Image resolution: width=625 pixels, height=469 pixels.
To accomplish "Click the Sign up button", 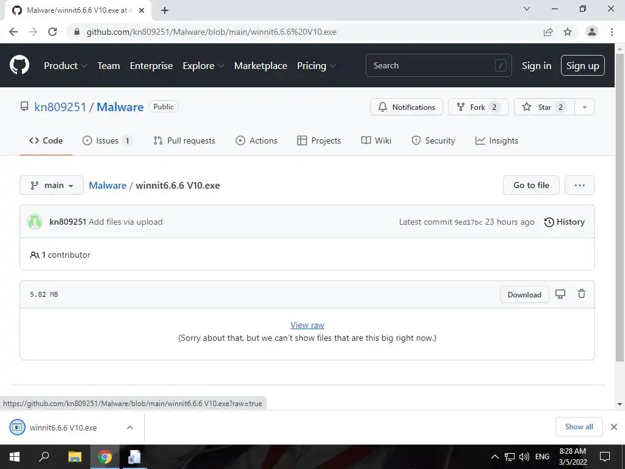I will (583, 65).
